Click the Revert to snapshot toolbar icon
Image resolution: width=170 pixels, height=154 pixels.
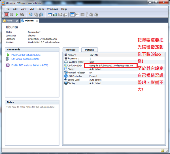point(36,15)
